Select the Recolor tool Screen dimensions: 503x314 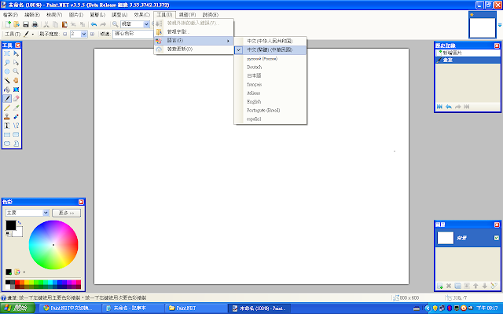[x=16, y=117]
